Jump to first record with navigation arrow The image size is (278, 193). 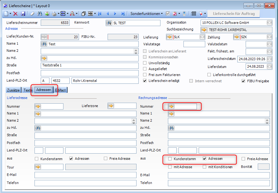100,14
